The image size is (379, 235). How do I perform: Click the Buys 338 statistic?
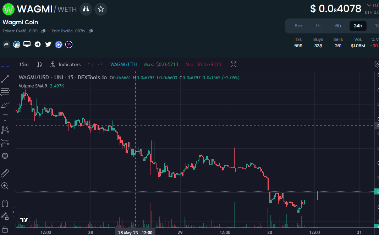pos(318,43)
